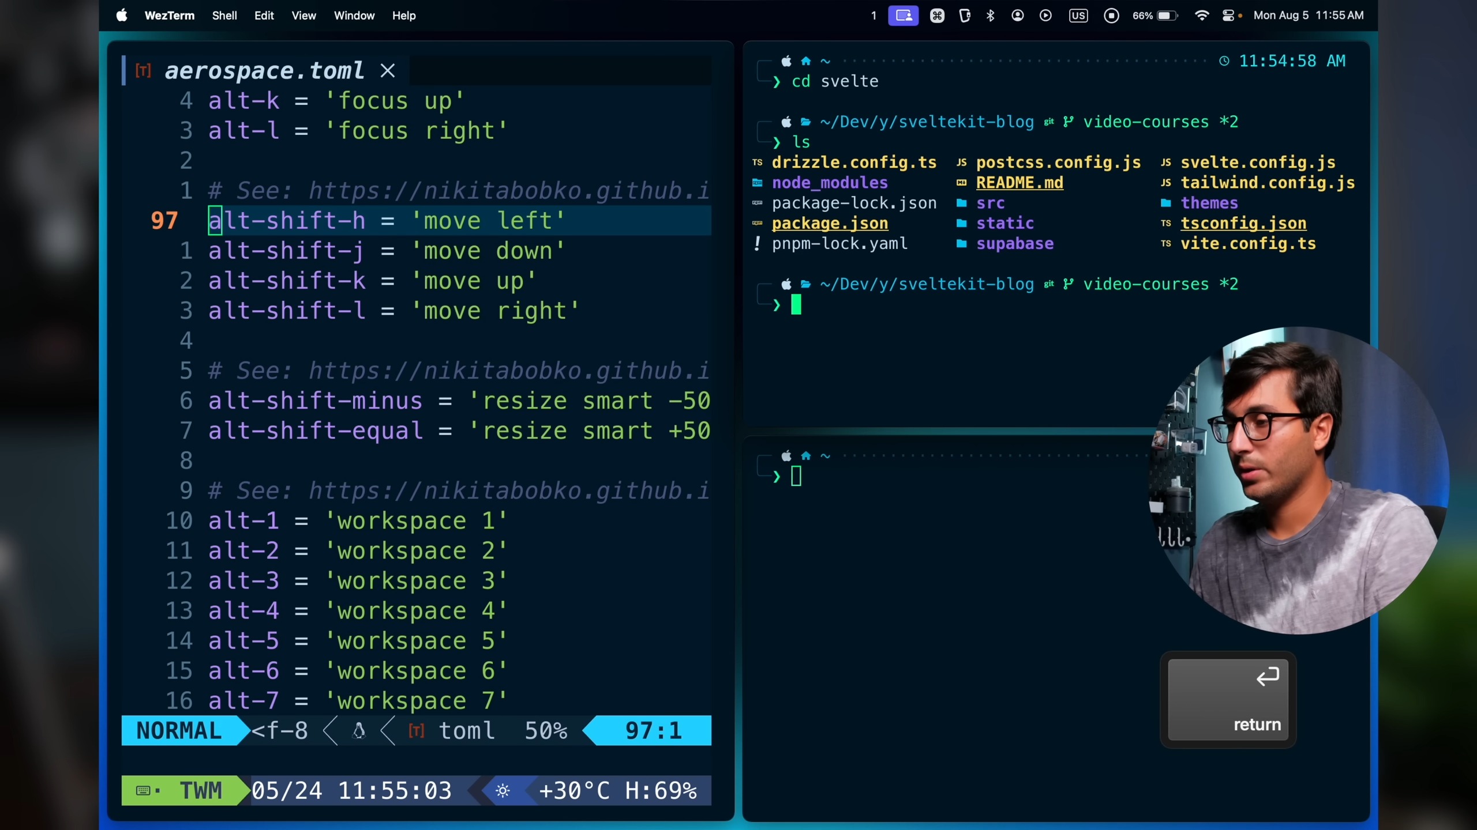The width and height of the screenshot is (1477, 830).
Task: Select the aerospace.toml tab
Action: point(264,71)
